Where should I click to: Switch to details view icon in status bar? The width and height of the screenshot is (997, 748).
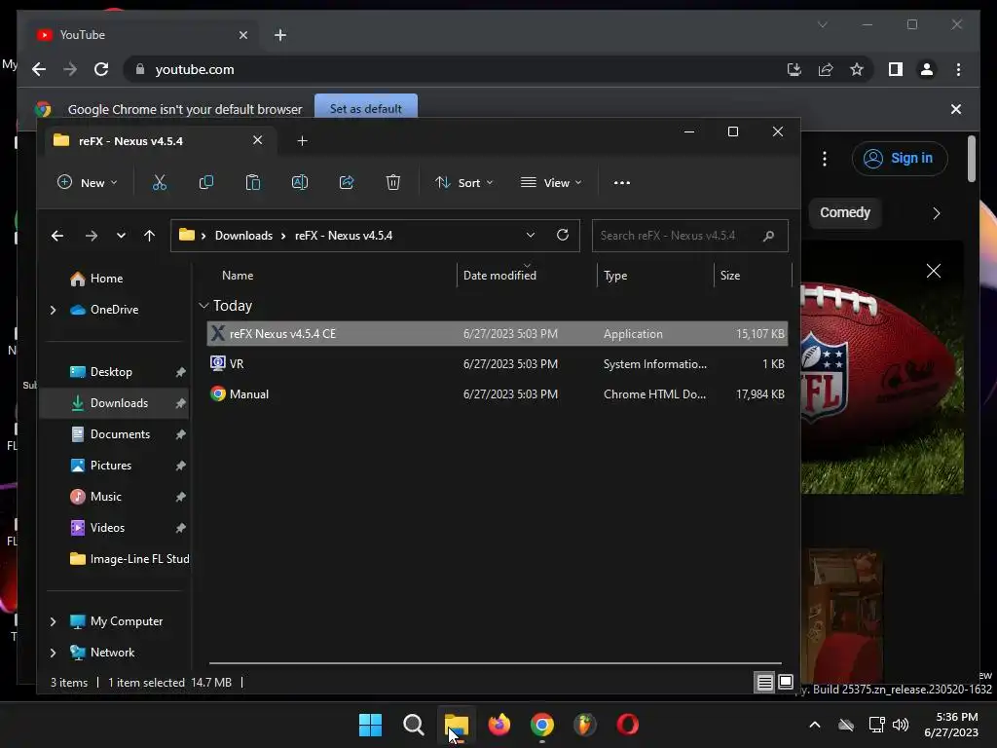(765, 683)
